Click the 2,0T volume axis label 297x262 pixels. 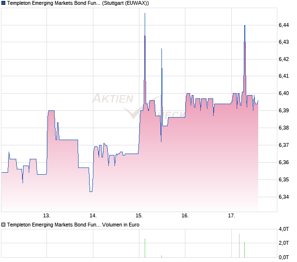point(284,243)
